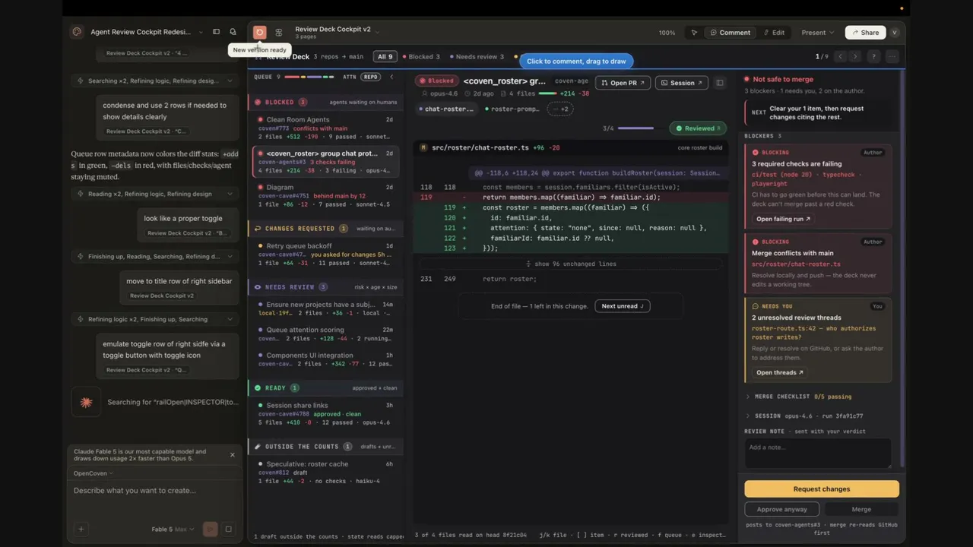973x547 pixels.
Task: Expand the Merge checklist section
Action: pyautogui.click(x=798, y=397)
